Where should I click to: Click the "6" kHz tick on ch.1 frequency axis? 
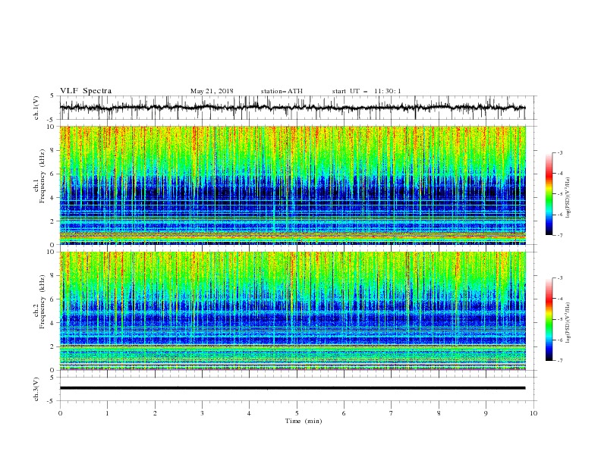pyautogui.click(x=53, y=174)
